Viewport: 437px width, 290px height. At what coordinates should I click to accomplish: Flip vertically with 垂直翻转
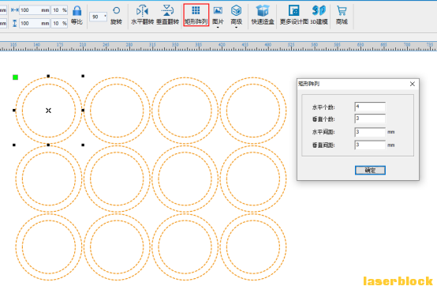pos(167,15)
